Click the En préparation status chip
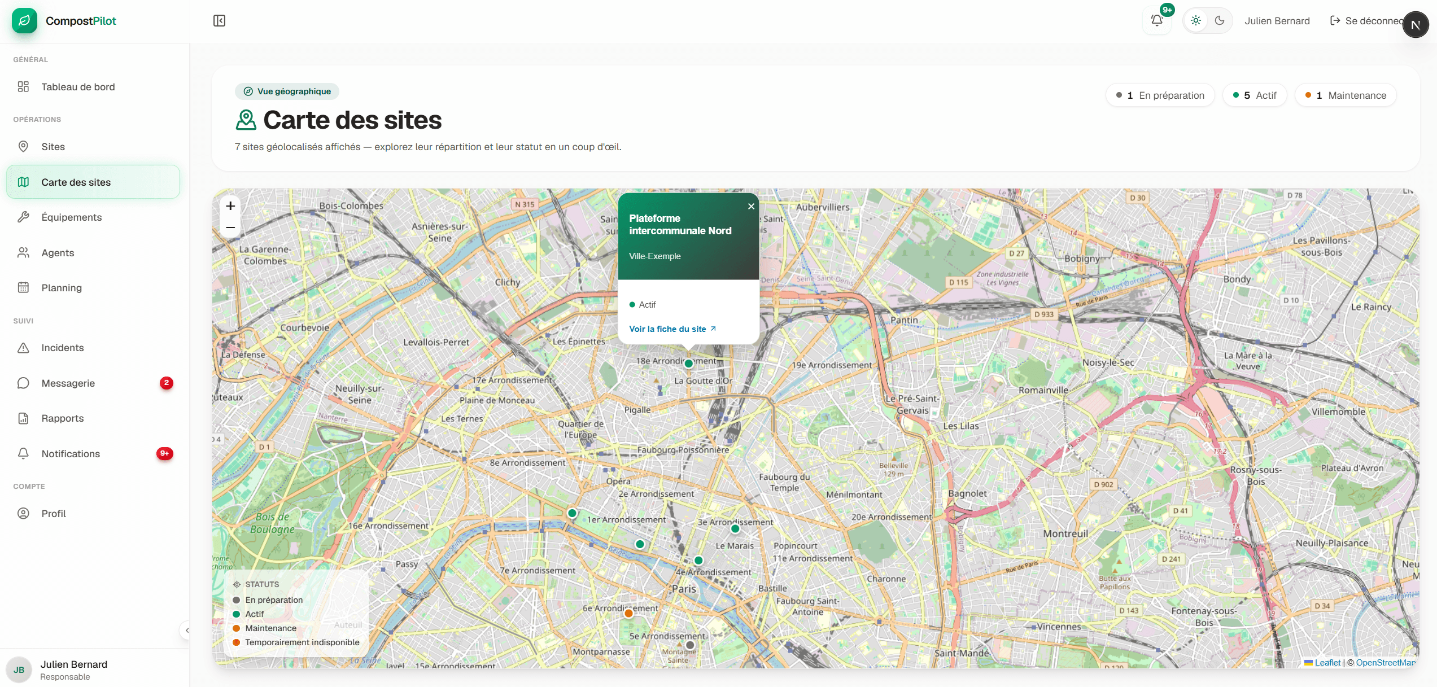The image size is (1437, 687). (x=1160, y=95)
